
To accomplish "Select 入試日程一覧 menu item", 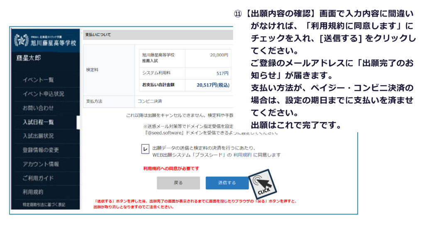I will (38, 122).
